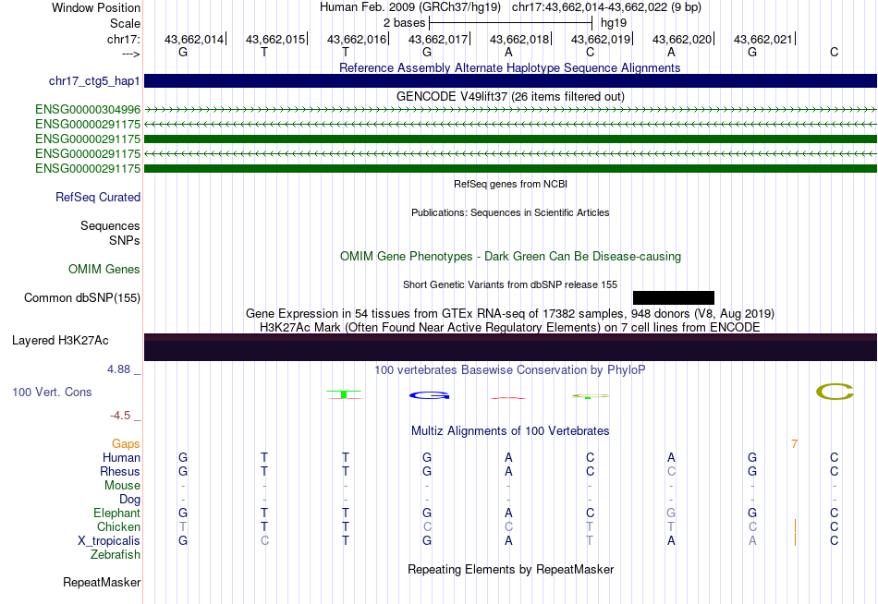The image size is (878, 604).
Task: Select the Chicken species label
Action: (118, 526)
